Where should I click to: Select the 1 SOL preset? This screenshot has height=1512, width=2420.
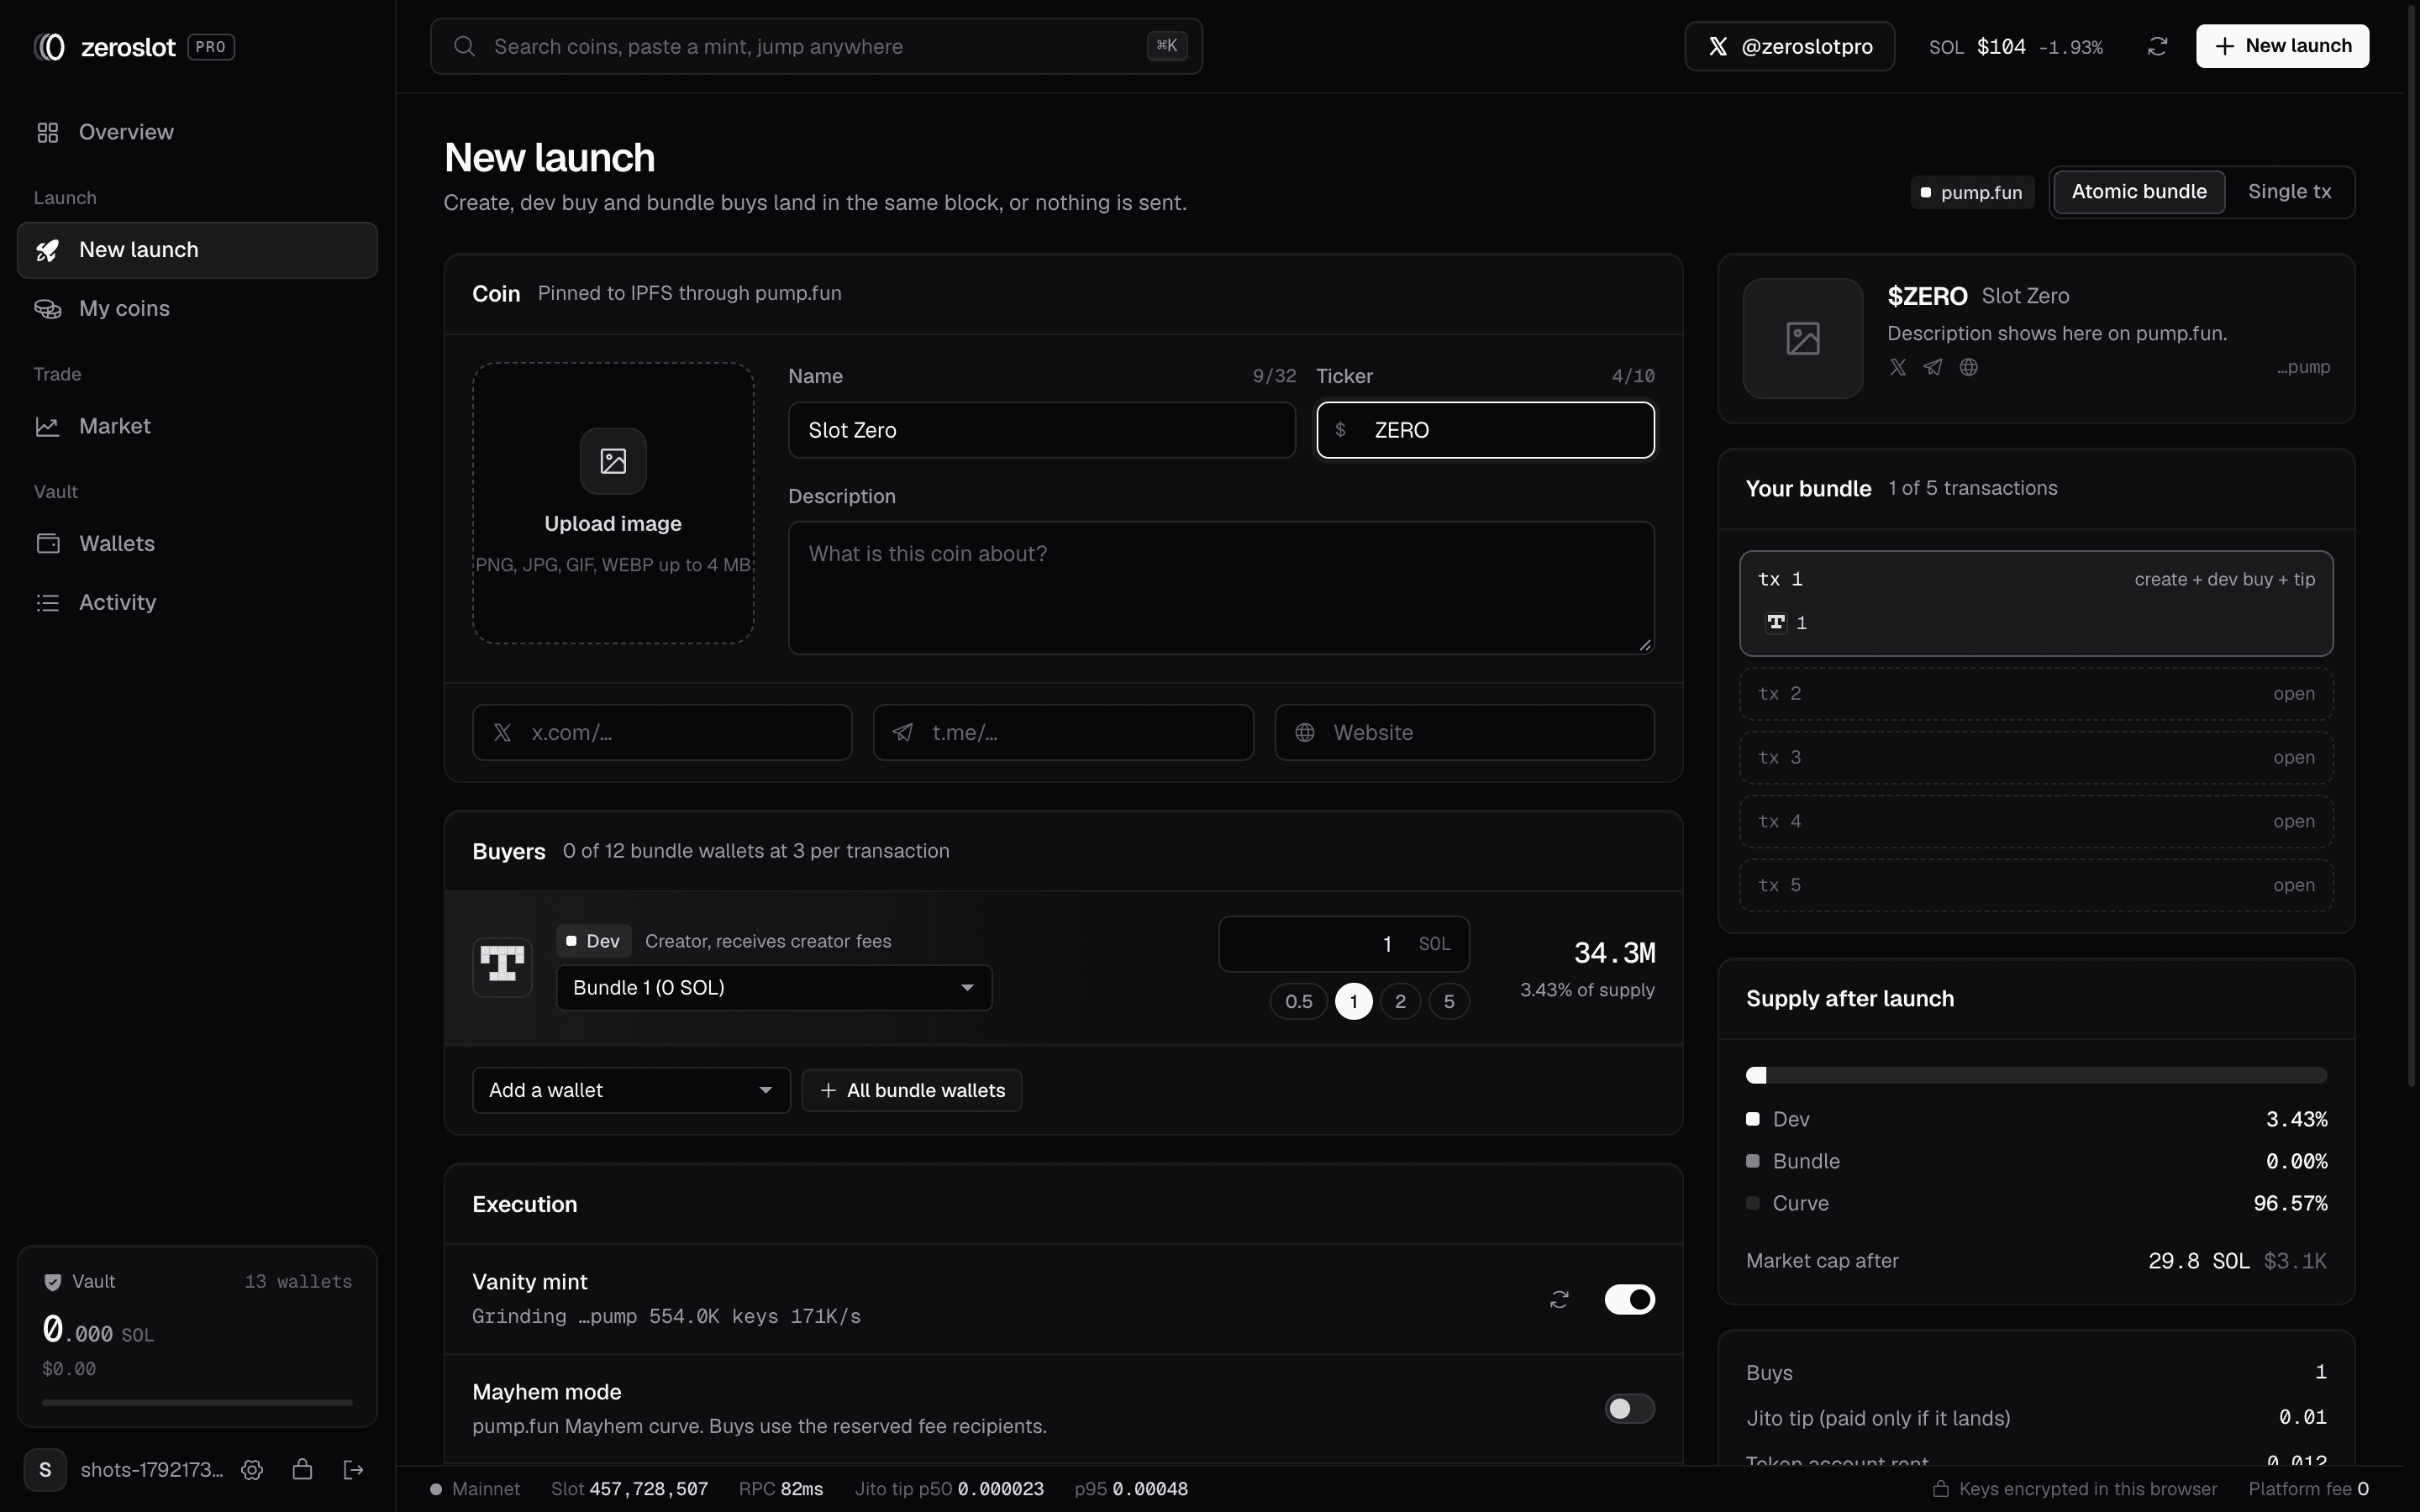pos(1353,1001)
